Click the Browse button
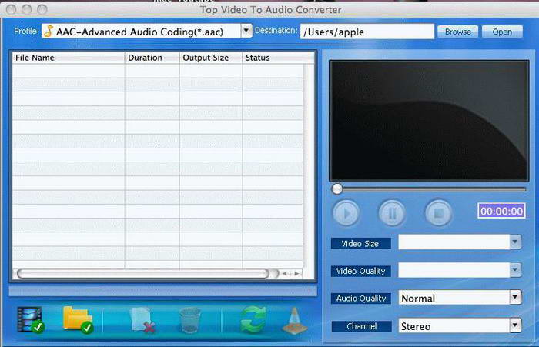This screenshot has height=347, width=539. click(x=458, y=32)
